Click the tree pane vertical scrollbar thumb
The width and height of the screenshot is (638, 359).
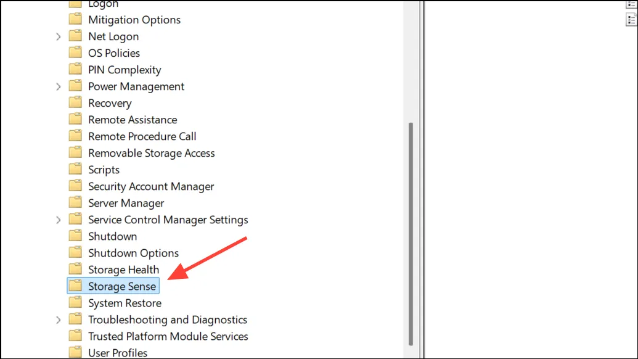coord(411,234)
